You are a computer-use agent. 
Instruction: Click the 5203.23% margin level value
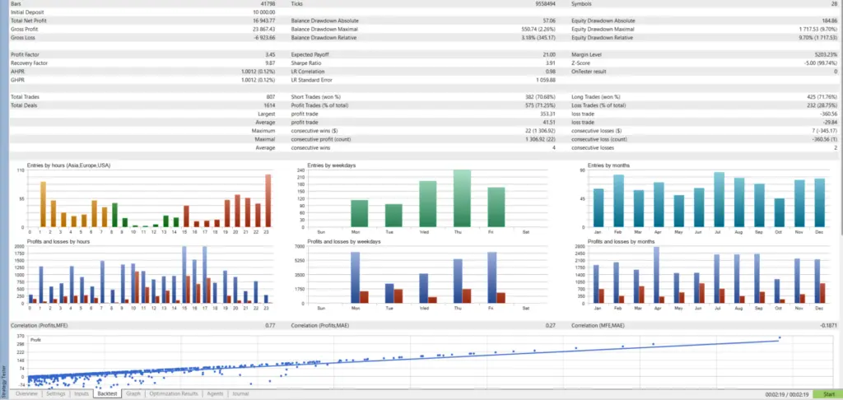[827, 54]
